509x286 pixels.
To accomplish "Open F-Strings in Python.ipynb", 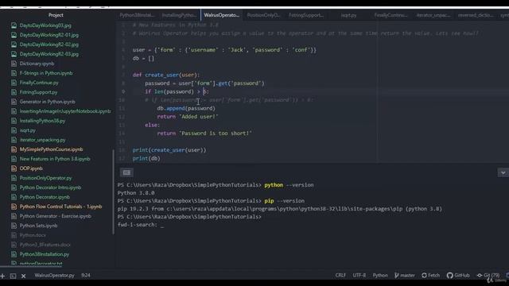I will (x=46, y=73).
